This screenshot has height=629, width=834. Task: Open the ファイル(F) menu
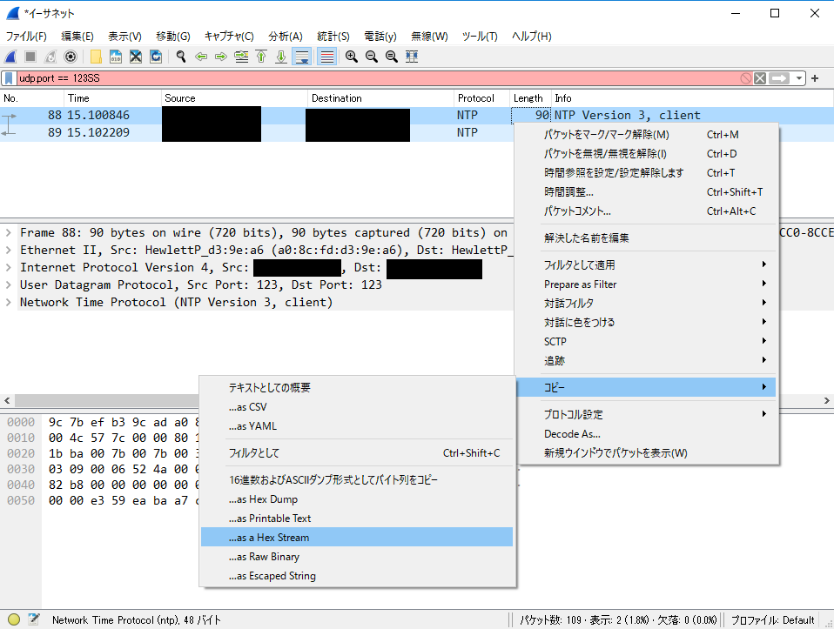click(x=26, y=37)
